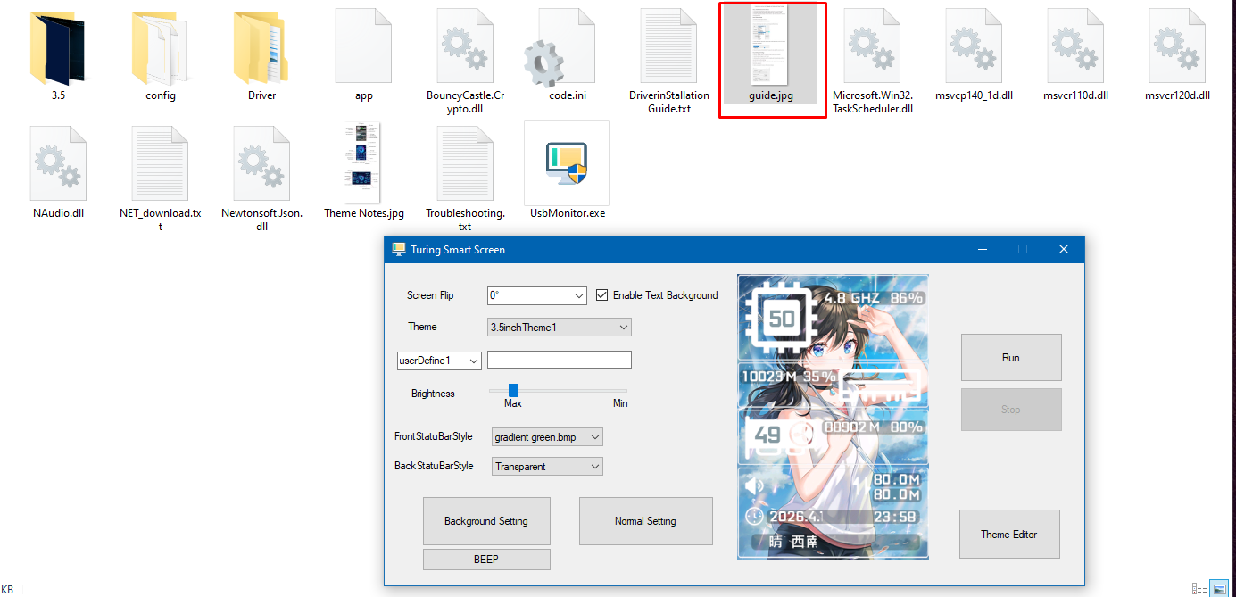Select the DriverinStallation Guide.txt icon
1236x597 pixels.
click(x=668, y=46)
